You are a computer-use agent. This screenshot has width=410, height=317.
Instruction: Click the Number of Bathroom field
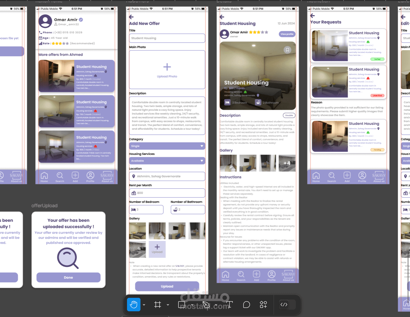(188, 209)
